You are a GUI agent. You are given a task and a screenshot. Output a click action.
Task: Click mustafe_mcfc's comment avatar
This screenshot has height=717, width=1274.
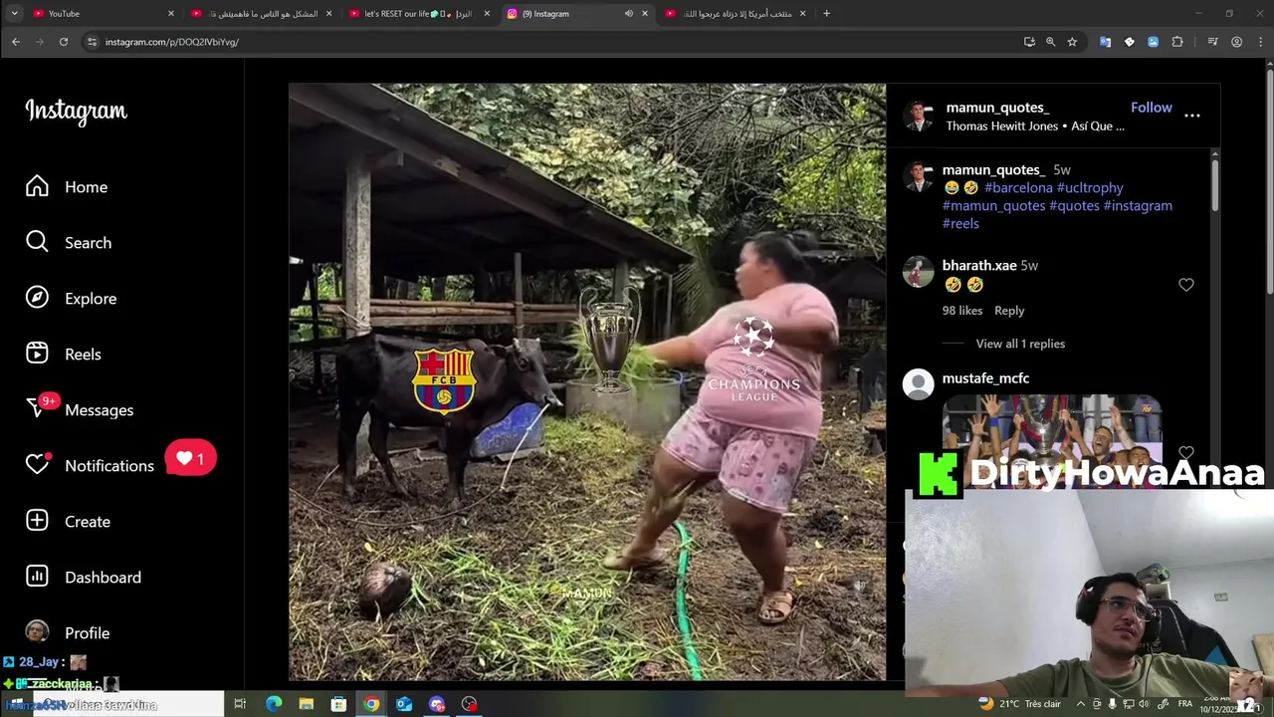coord(919,383)
